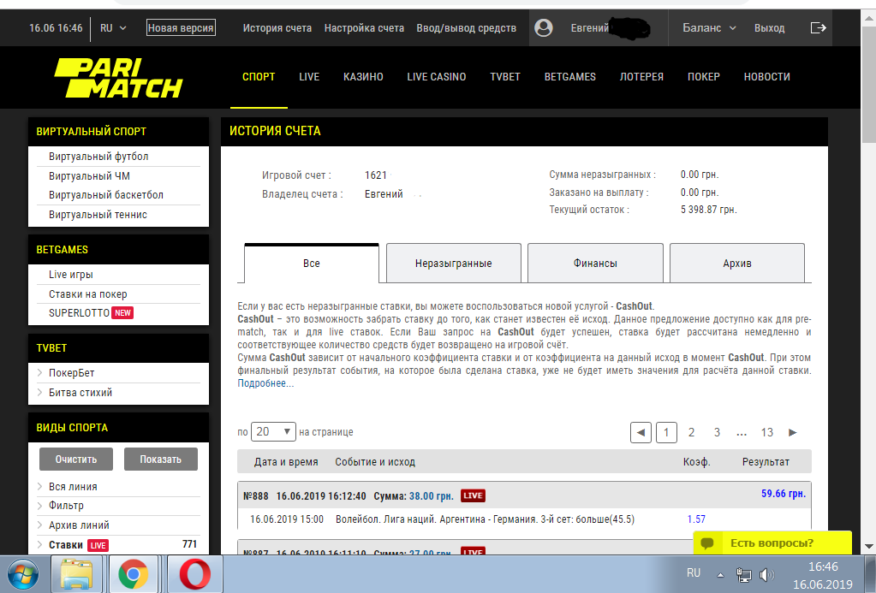Click the RU language indicator in taskbar
The width and height of the screenshot is (876, 593).
tap(694, 573)
